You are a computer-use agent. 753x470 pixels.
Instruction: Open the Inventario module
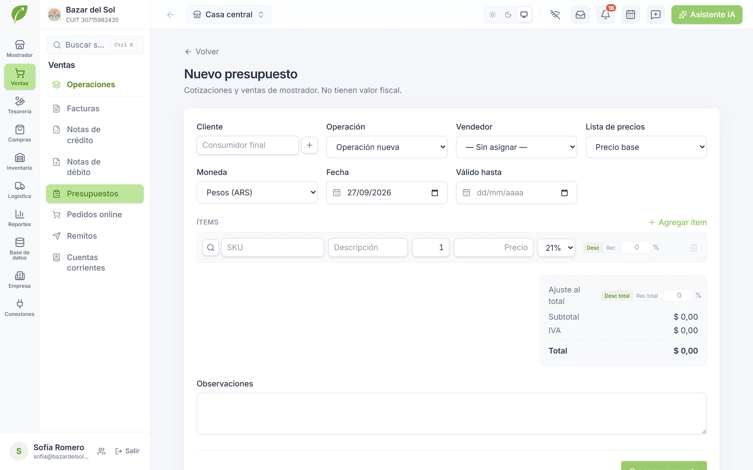coord(20,162)
